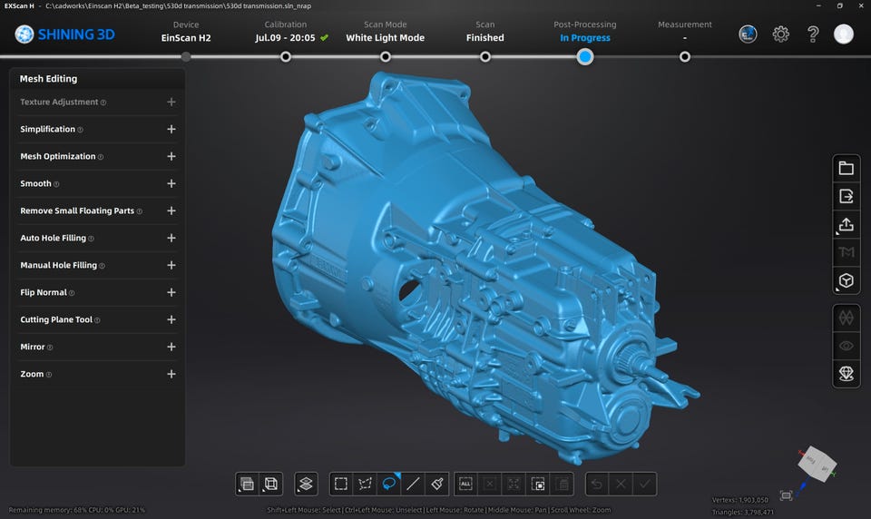Image resolution: width=871 pixels, height=519 pixels.
Task: Open the layers stack icon
Action: (306, 484)
